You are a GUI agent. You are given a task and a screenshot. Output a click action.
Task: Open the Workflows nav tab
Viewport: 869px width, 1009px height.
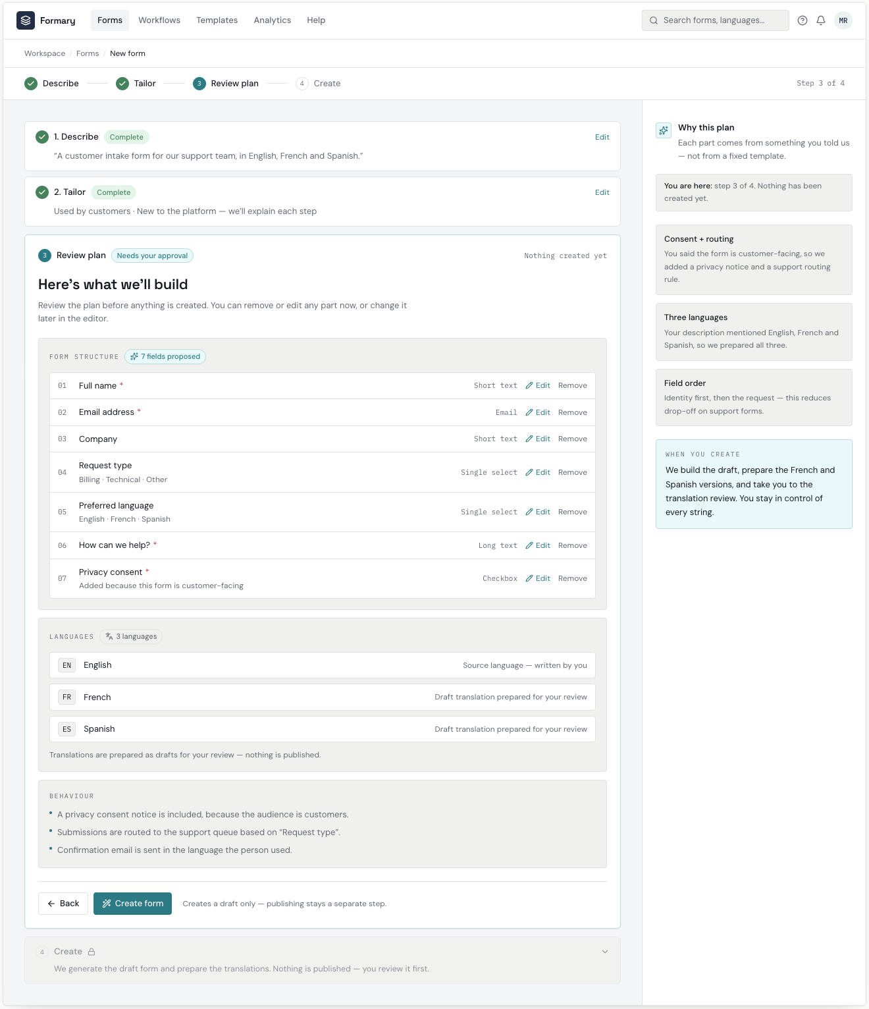pyautogui.click(x=159, y=20)
